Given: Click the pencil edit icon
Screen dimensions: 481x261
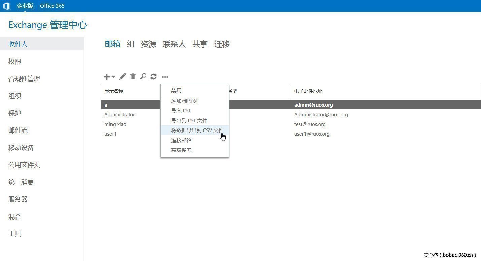Looking at the screenshot, I should coord(123,77).
